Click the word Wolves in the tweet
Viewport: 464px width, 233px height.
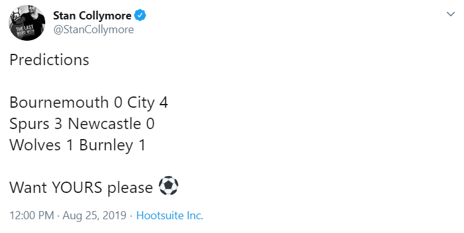click(35, 145)
